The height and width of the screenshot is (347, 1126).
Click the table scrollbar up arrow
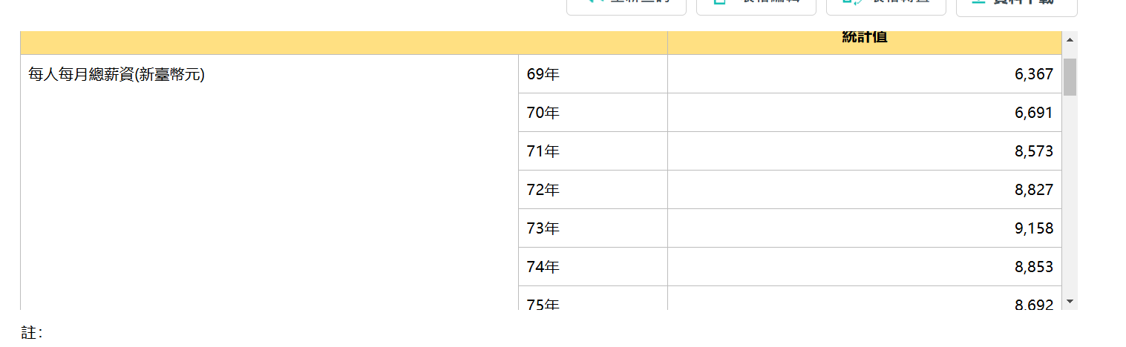click(1070, 39)
